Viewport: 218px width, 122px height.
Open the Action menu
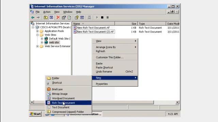[x=47, y=12]
